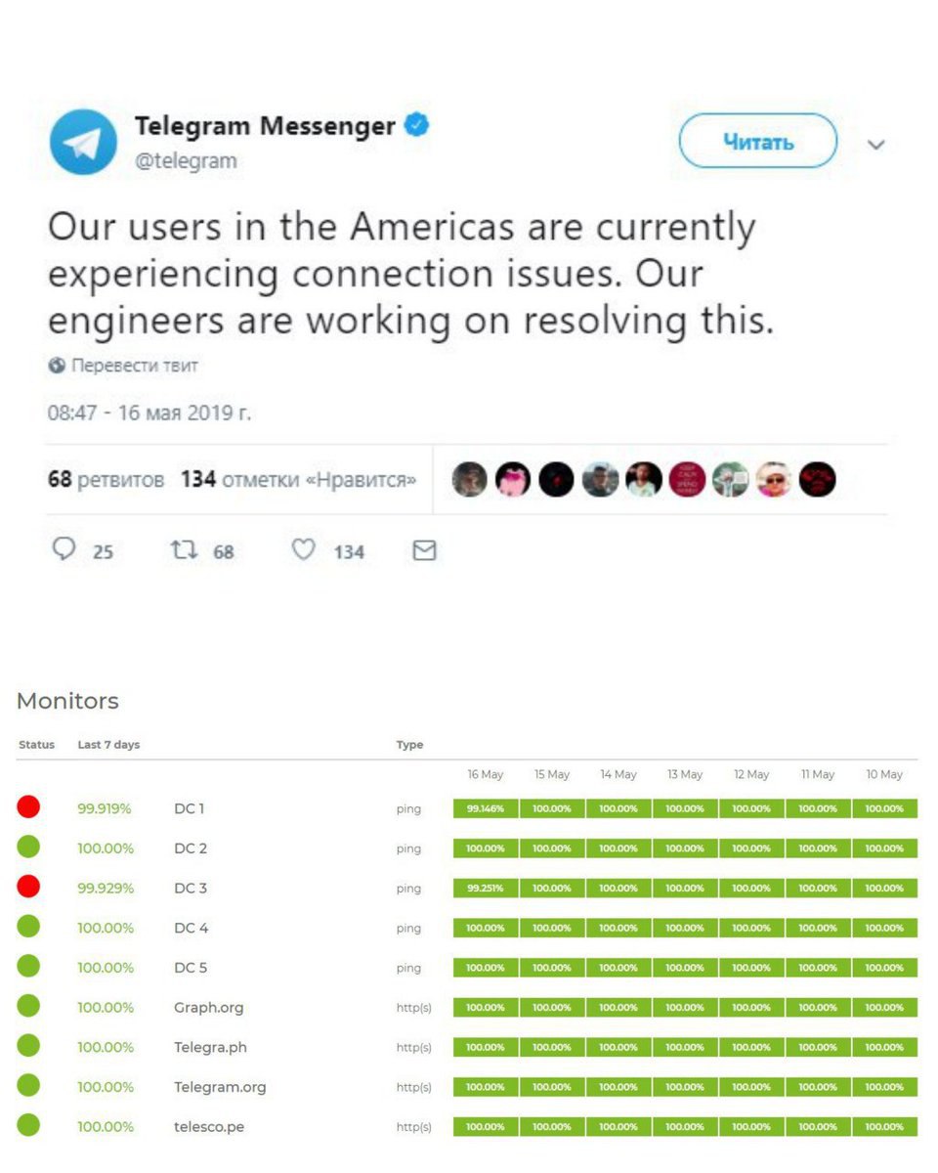Like the tweet with the heart icon
The width and height of the screenshot is (938, 1173).
[x=304, y=550]
